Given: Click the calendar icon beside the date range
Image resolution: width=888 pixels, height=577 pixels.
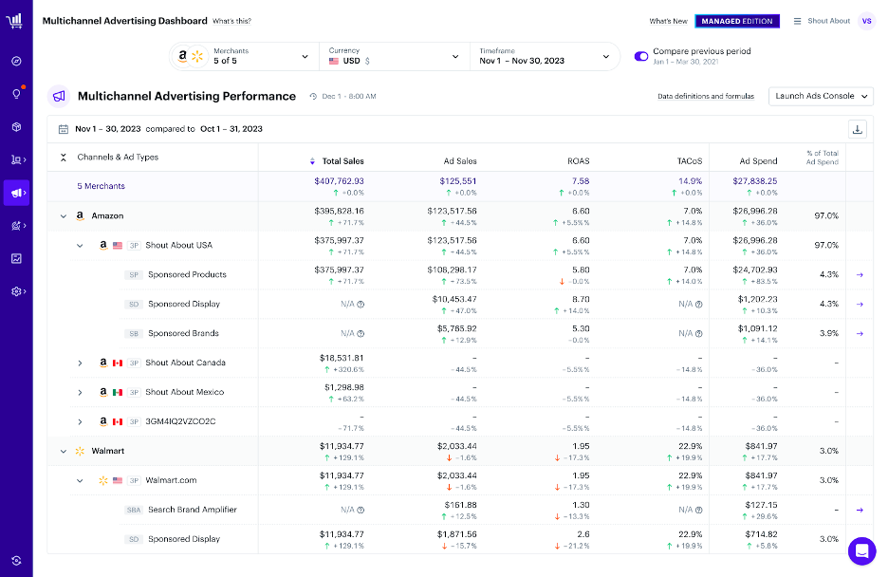Looking at the screenshot, I should [x=62, y=127].
